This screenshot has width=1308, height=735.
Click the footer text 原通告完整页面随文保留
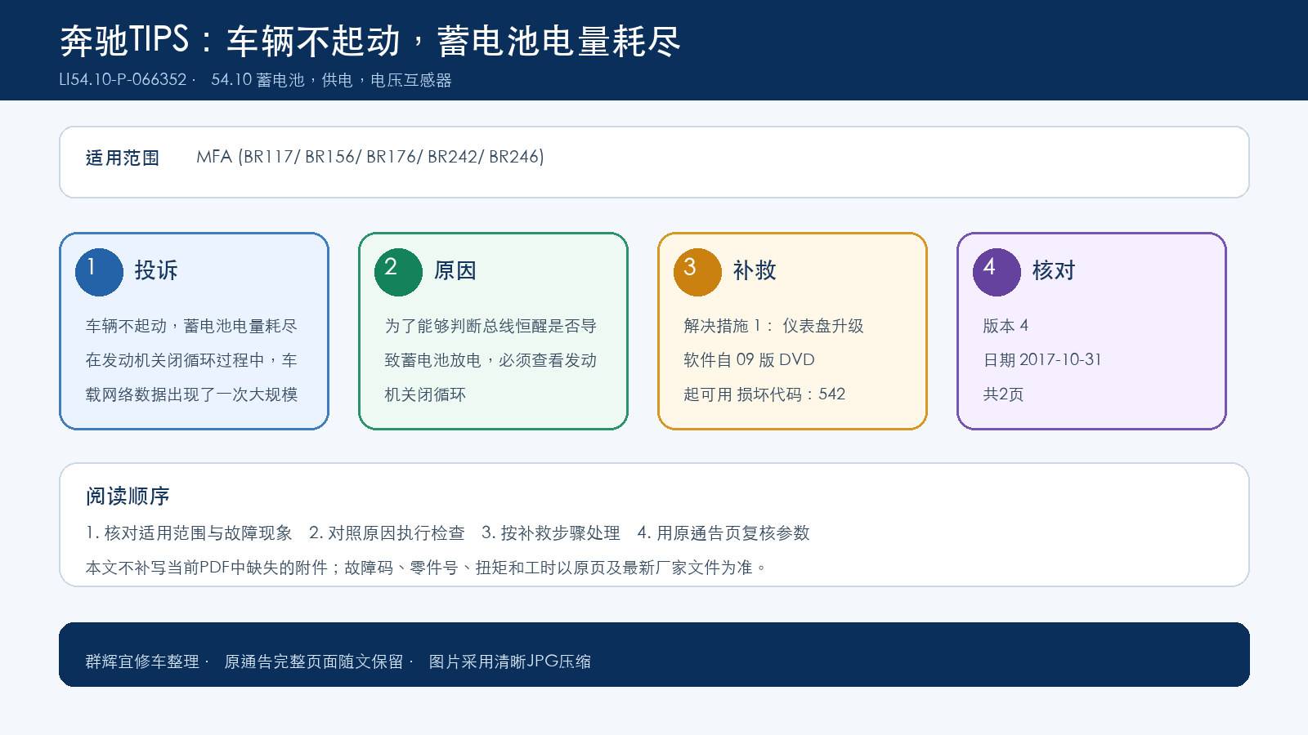pos(314,662)
